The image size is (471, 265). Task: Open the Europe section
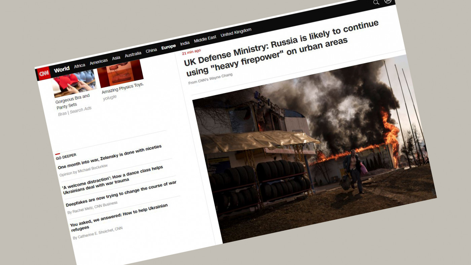(169, 47)
